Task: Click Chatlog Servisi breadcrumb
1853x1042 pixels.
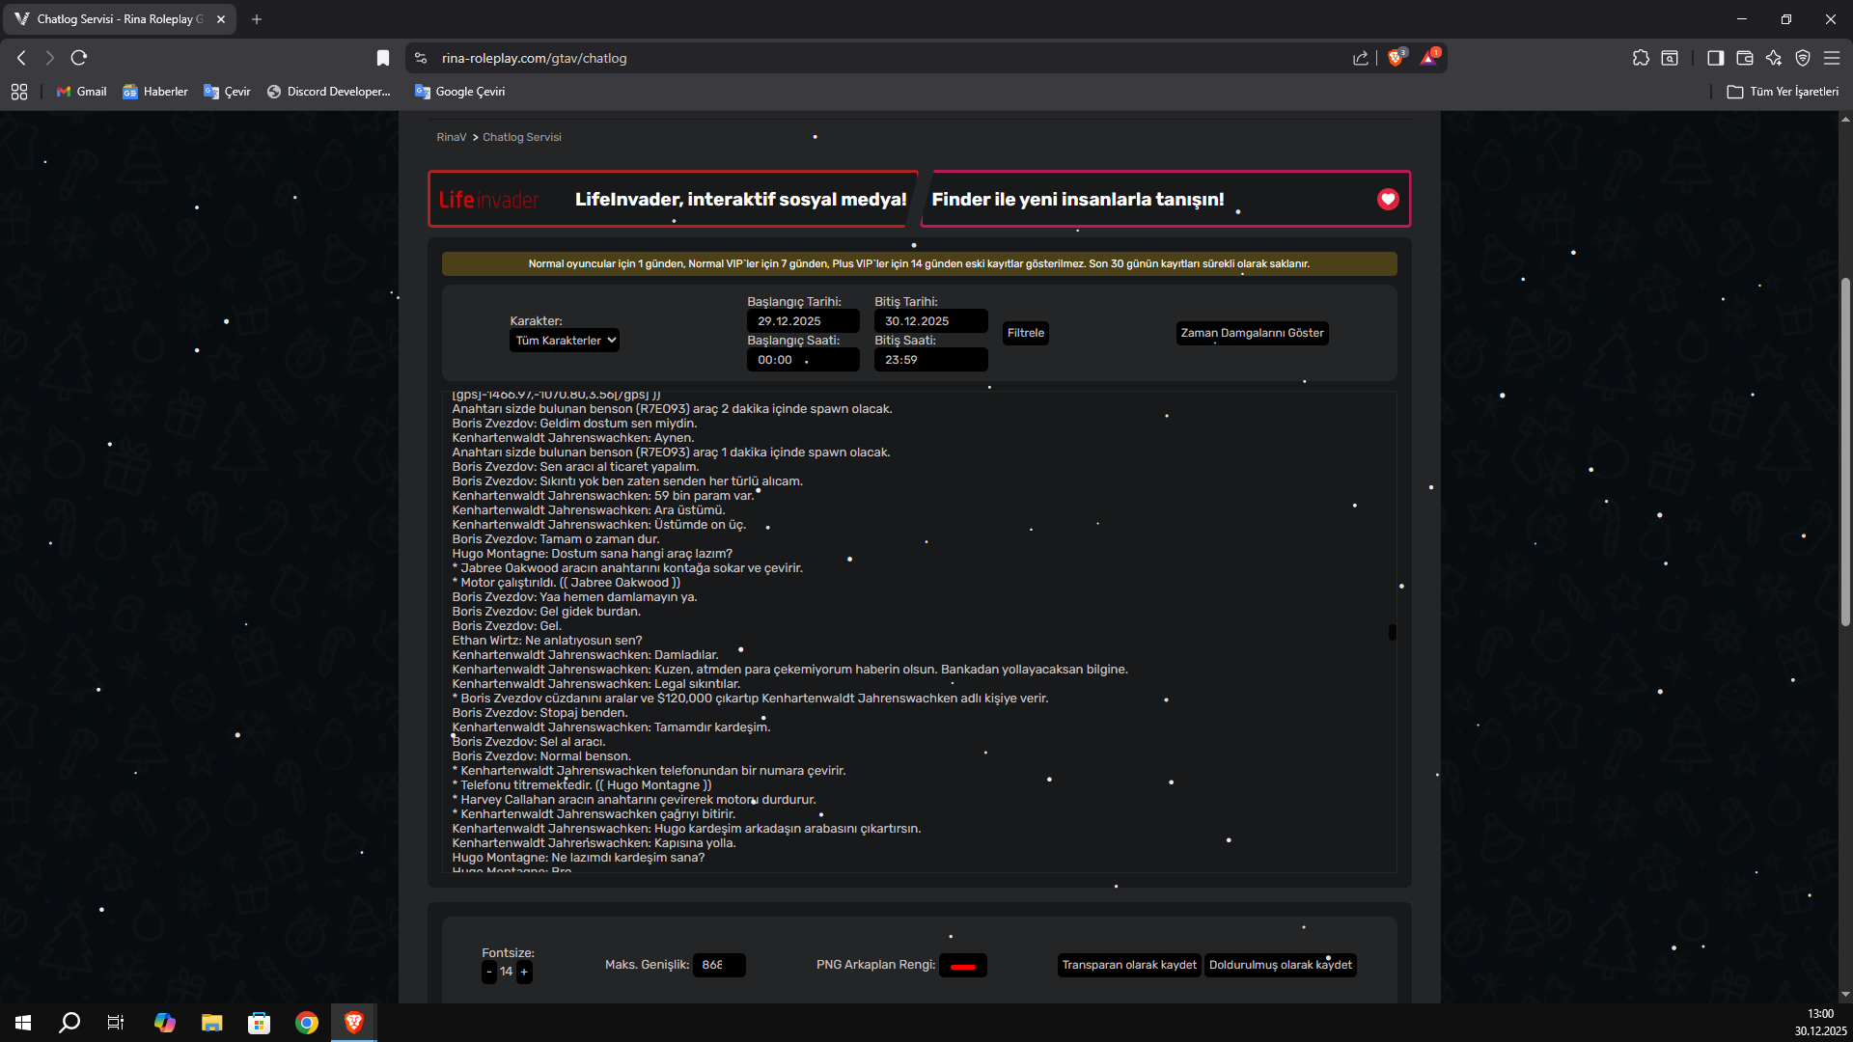Action: pyautogui.click(x=521, y=137)
